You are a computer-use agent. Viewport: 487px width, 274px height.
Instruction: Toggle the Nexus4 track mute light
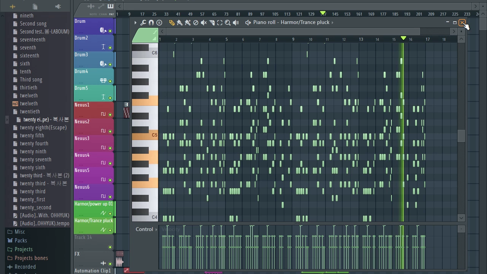[x=110, y=163]
